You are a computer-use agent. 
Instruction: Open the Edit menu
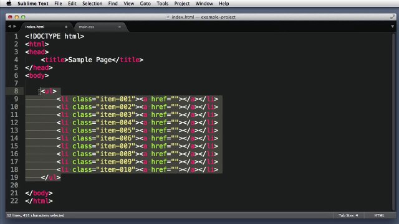click(x=72, y=4)
